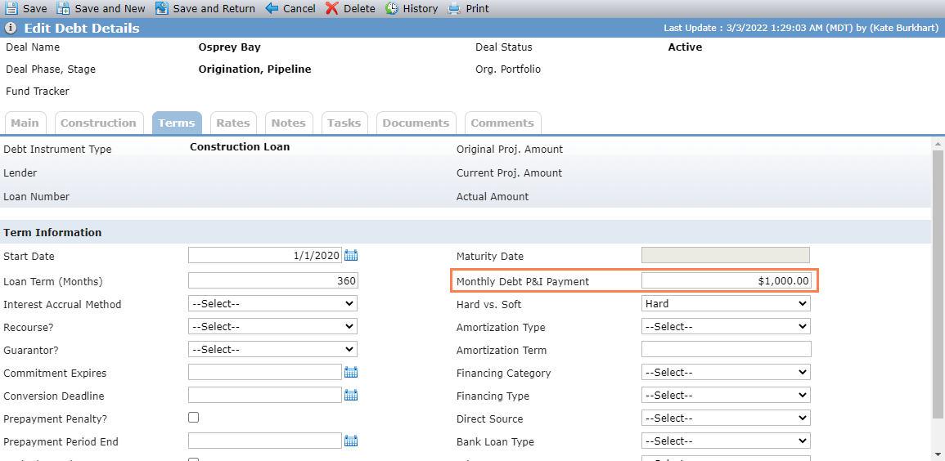This screenshot has height=461, width=945.
Task: Open the Documents tab
Action: [416, 123]
